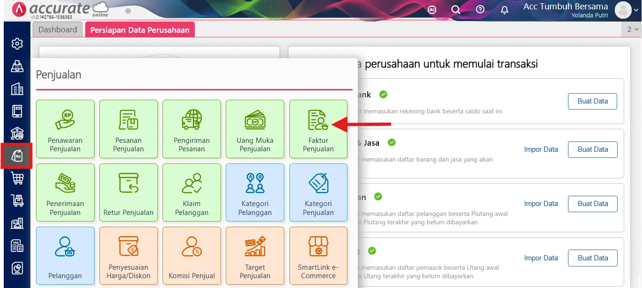642x288 pixels.
Task: Open the SmartLink e-Commerce icon
Action: pos(318,256)
